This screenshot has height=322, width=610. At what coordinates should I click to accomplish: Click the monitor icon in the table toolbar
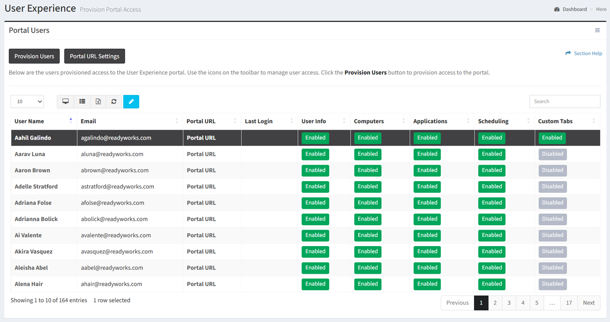point(65,102)
